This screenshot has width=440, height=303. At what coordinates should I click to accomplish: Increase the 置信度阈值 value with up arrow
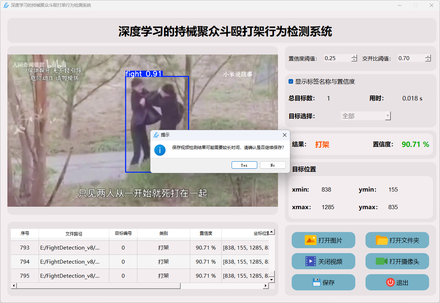coord(354,57)
